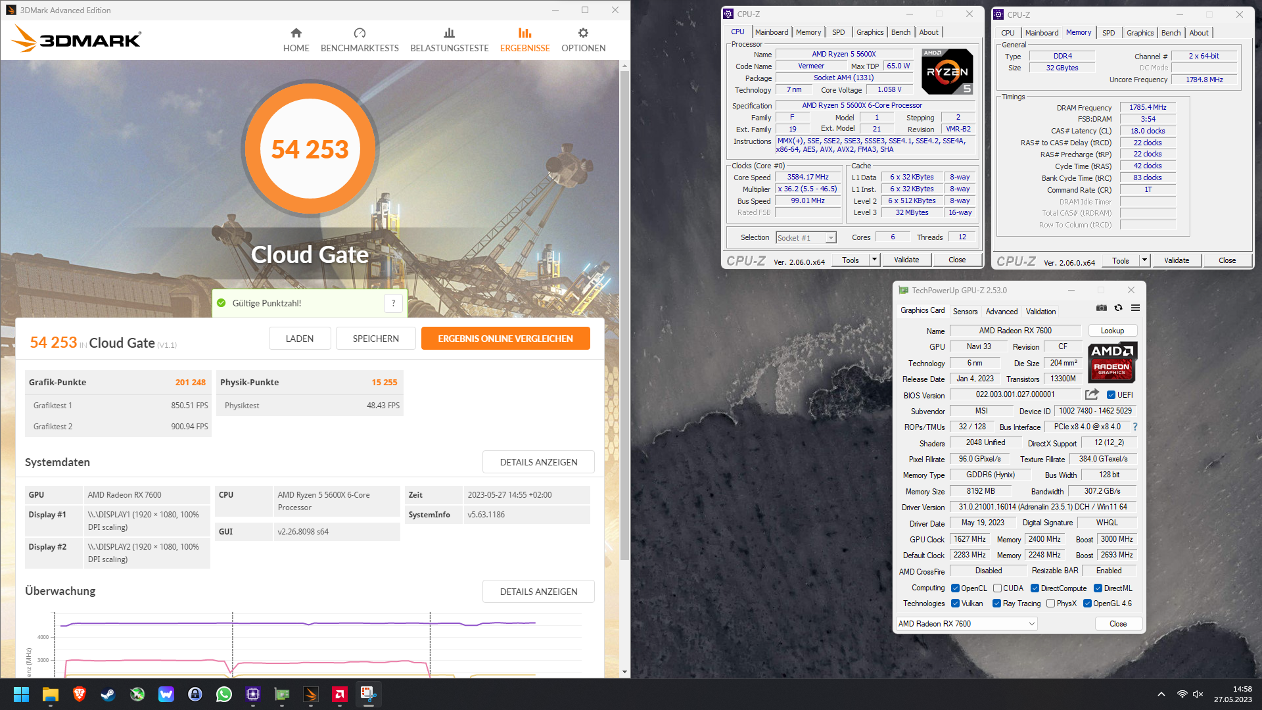Click the AMD Radeon Graphics logo in GPU-Z
Viewport: 1262px width, 710px height.
point(1112,362)
